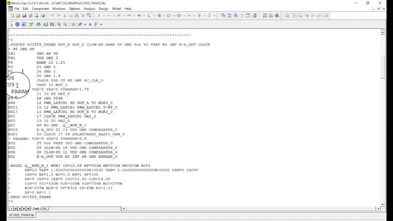Click the Redo arrow icon
The height and width of the screenshot is (221, 393).
(58, 16)
